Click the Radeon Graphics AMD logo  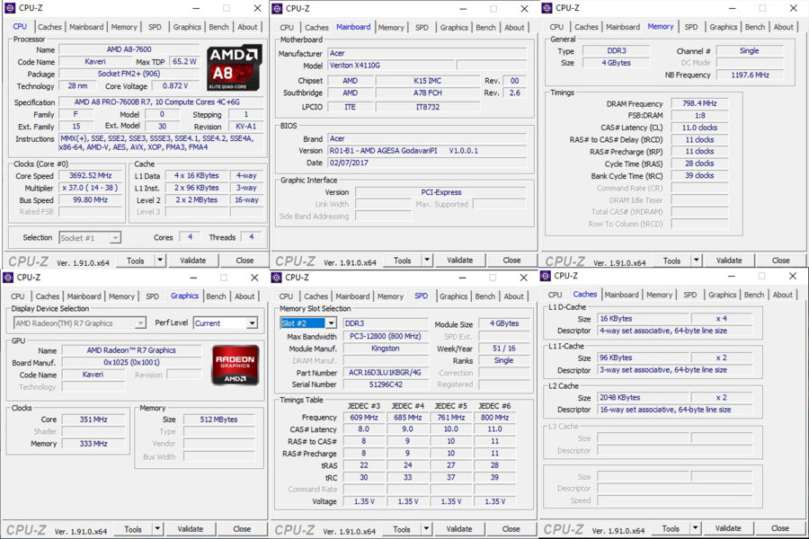(236, 366)
